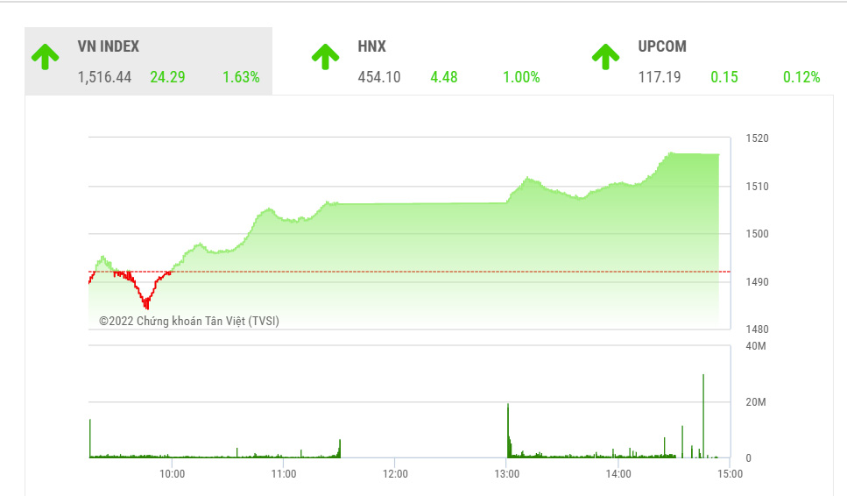847x496 pixels.
Task: Open the UPCOM index tab
Action: [x=662, y=46]
